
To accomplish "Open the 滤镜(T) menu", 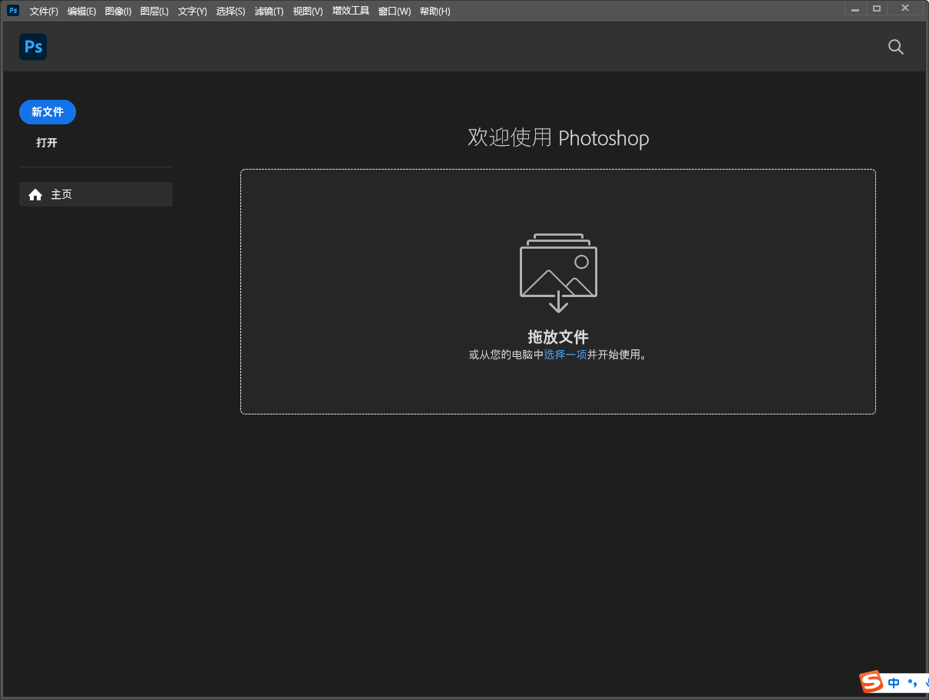I will [269, 11].
